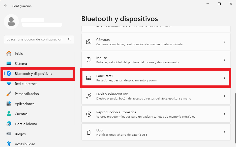This screenshot has height=147, width=236.
Task: Open Lápiz y Windows Ink title
Action: tap(112, 94)
